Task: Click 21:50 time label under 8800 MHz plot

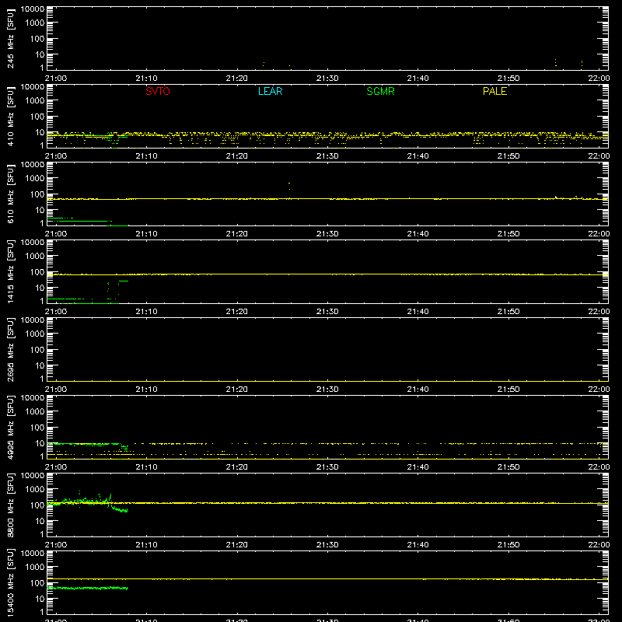Action: pos(508,545)
